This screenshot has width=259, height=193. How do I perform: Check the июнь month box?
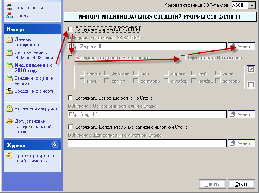(218, 73)
